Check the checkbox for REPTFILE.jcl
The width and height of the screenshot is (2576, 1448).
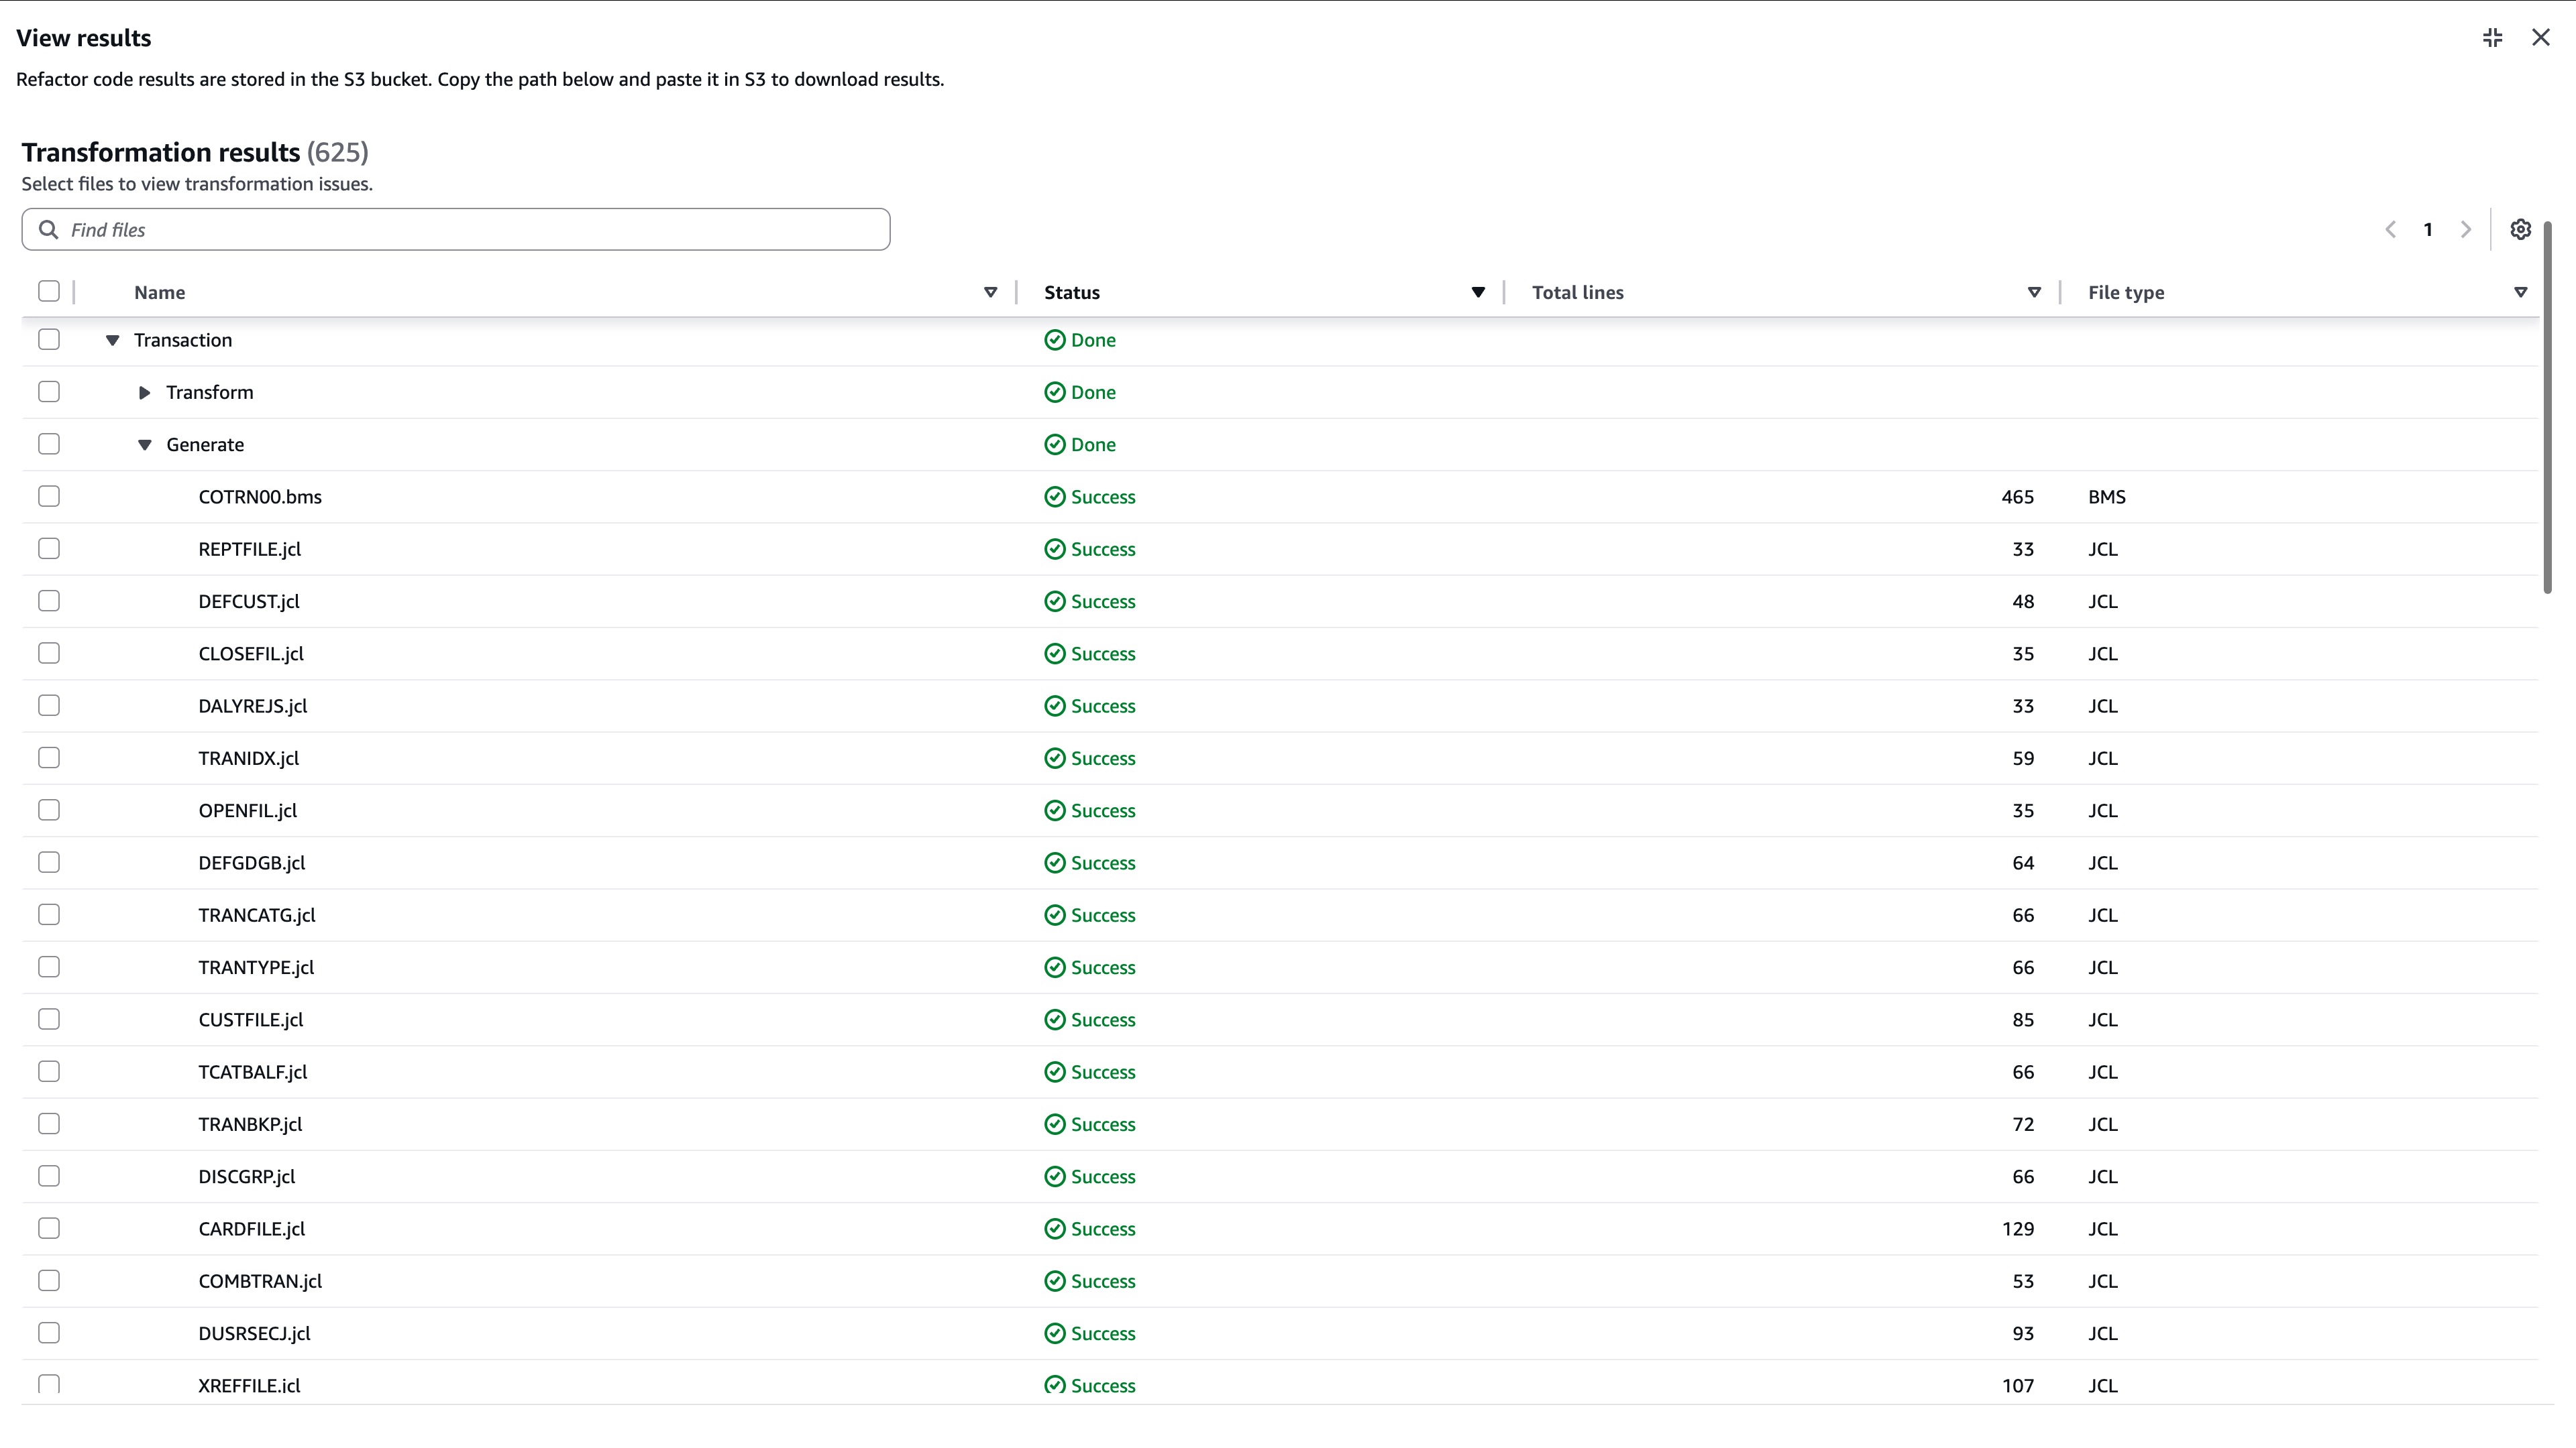click(x=48, y=548)
